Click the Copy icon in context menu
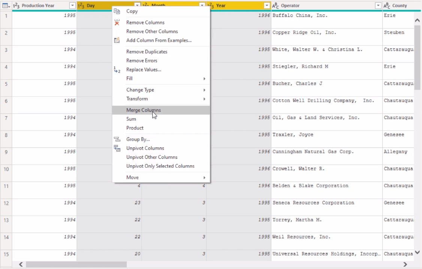The image size is (422, 269). click(x=117, y=11)
